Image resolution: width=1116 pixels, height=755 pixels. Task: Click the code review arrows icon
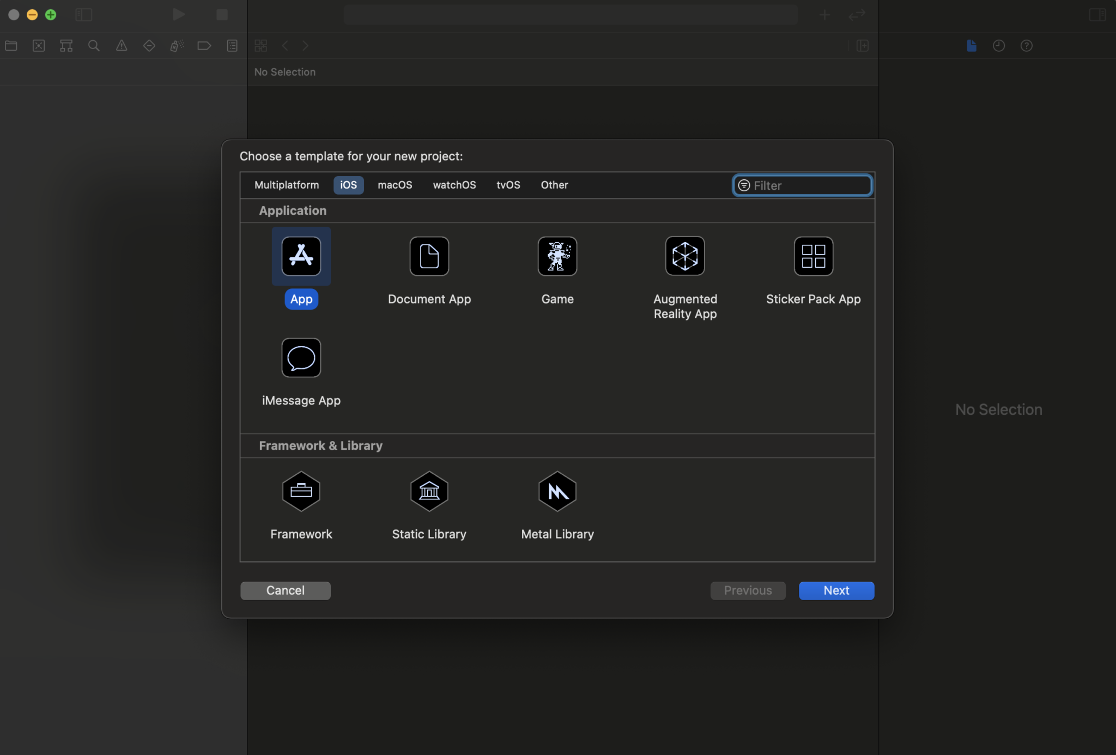pyautogui.click(x=857, y=15)
